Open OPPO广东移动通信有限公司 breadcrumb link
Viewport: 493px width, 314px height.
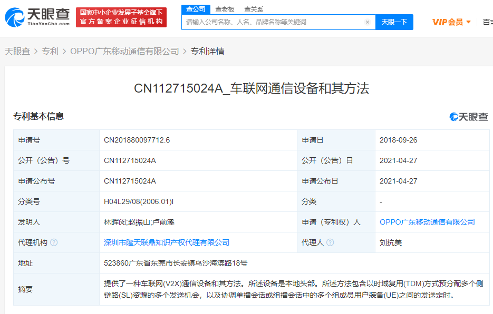[124, 52]
